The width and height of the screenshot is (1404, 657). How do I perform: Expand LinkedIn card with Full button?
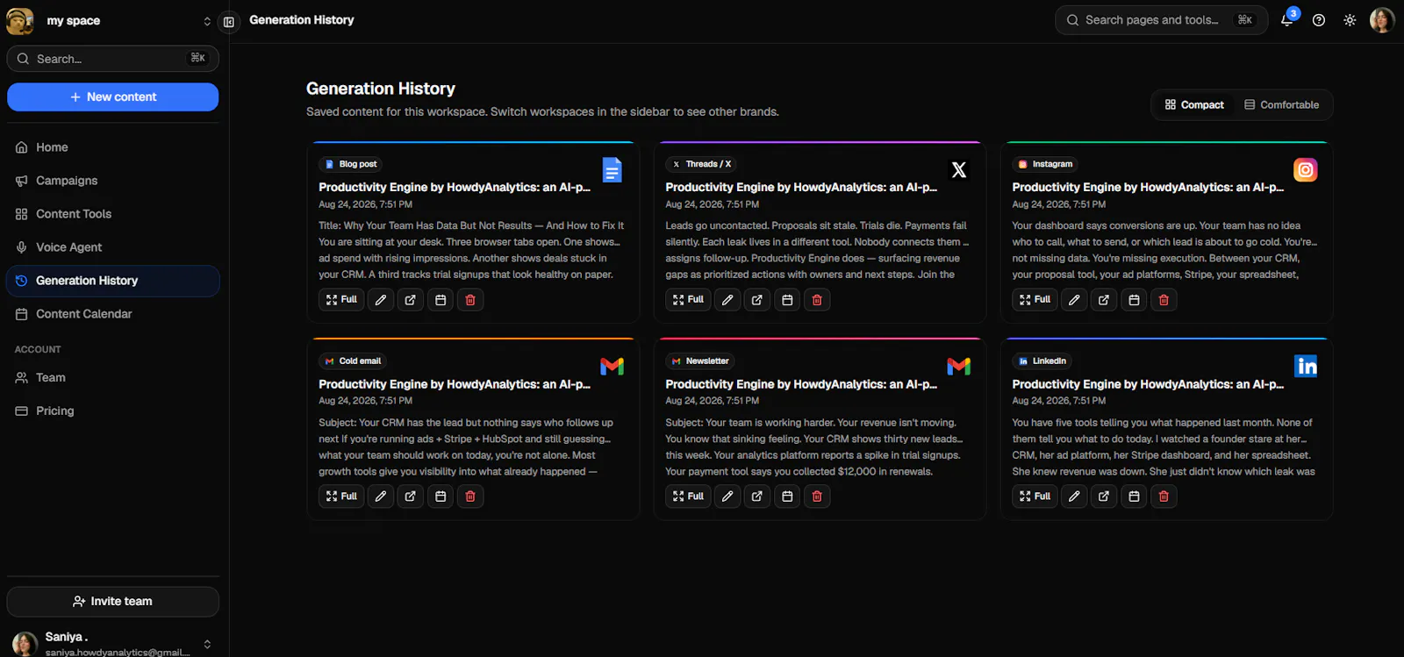click(1035, 496)
